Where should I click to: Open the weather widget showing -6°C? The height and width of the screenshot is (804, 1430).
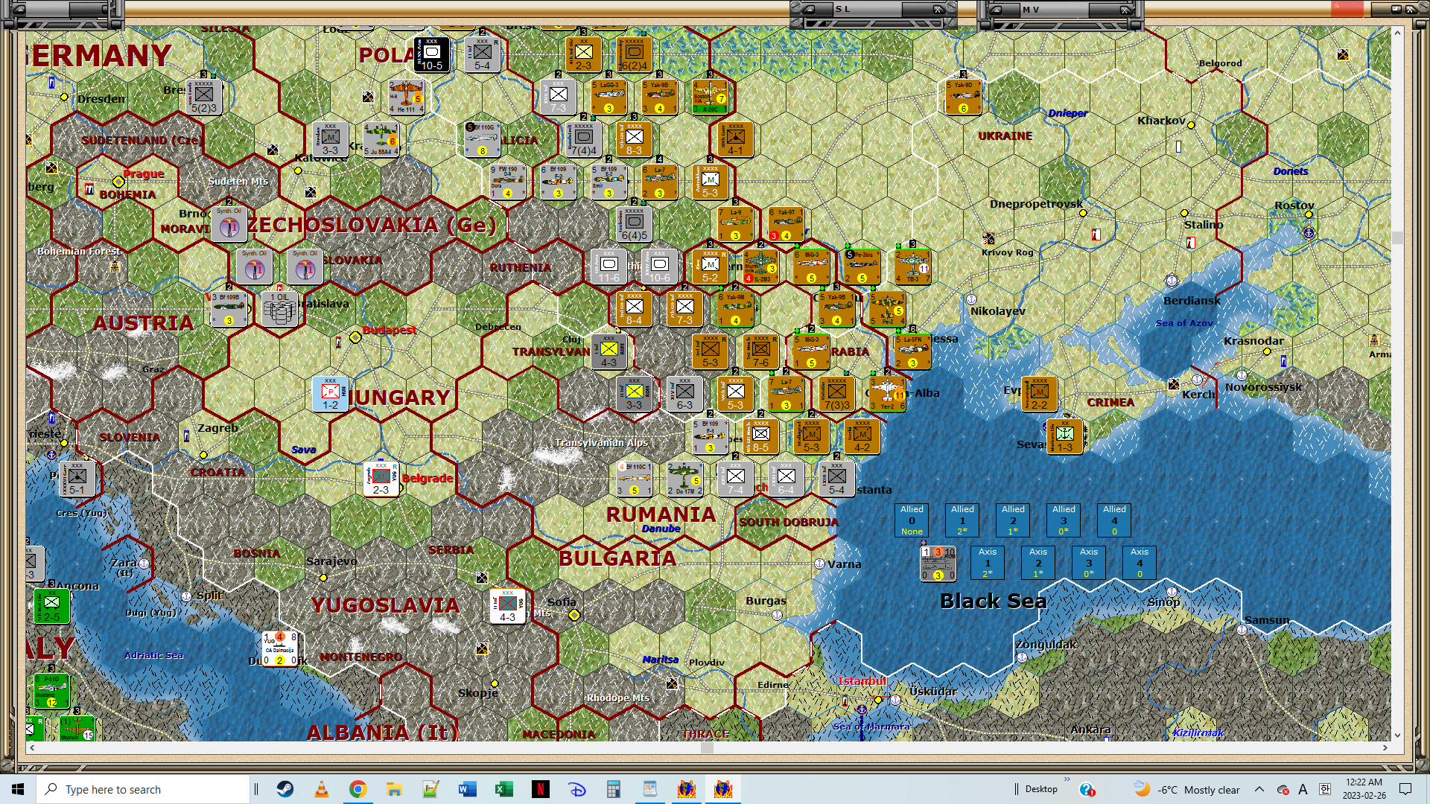pyautogui.click(x=1187, y=789)
